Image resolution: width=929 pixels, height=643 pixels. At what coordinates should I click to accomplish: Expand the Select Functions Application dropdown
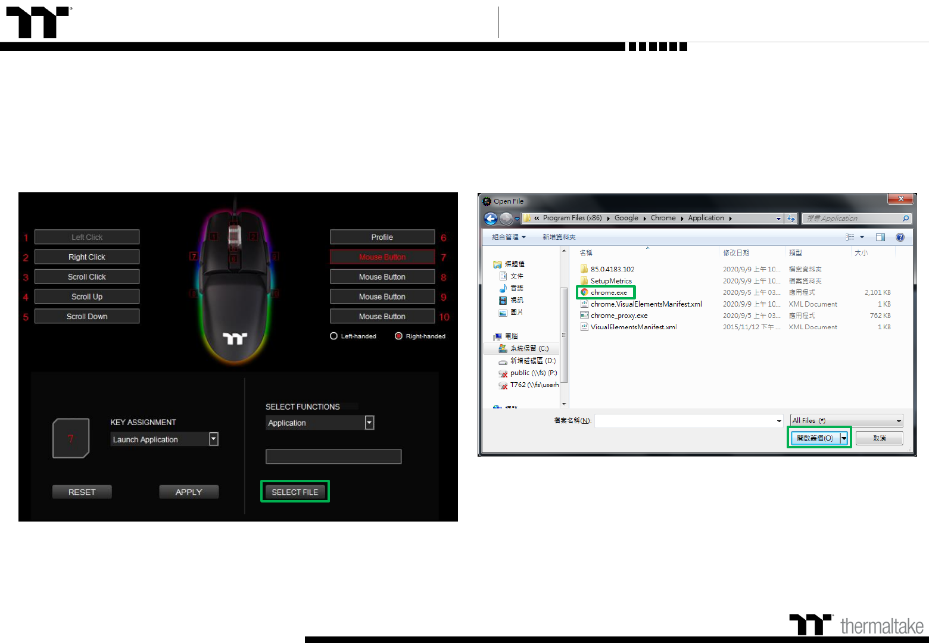click(x=369, y=423)
